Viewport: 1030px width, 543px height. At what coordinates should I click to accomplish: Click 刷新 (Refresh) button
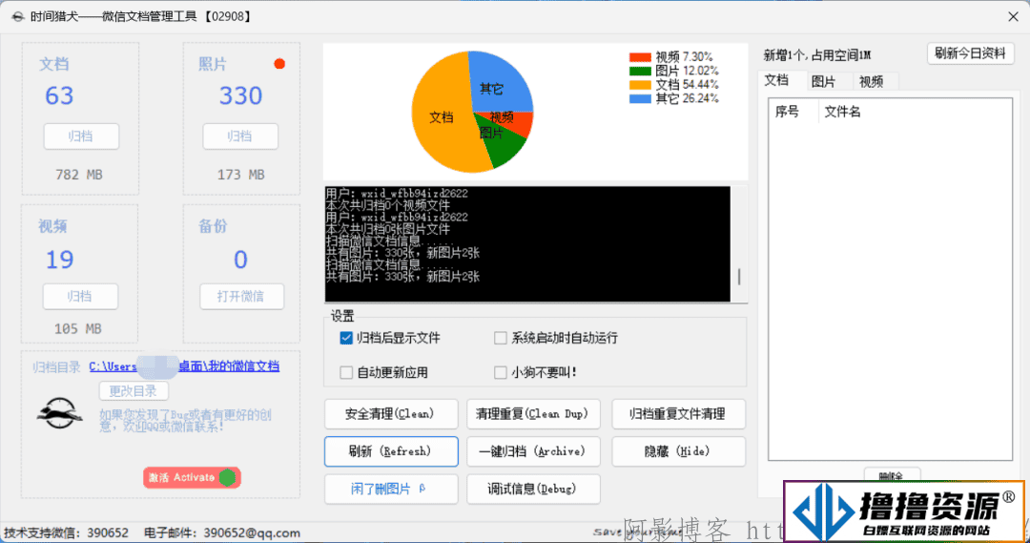coord(391,451)
